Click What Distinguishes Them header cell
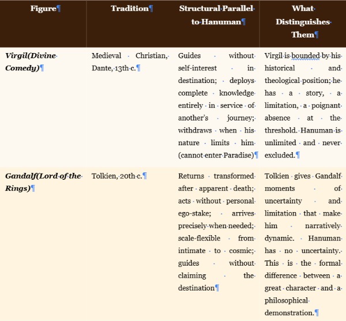This screenshot has height=321, width=346. 303,24
